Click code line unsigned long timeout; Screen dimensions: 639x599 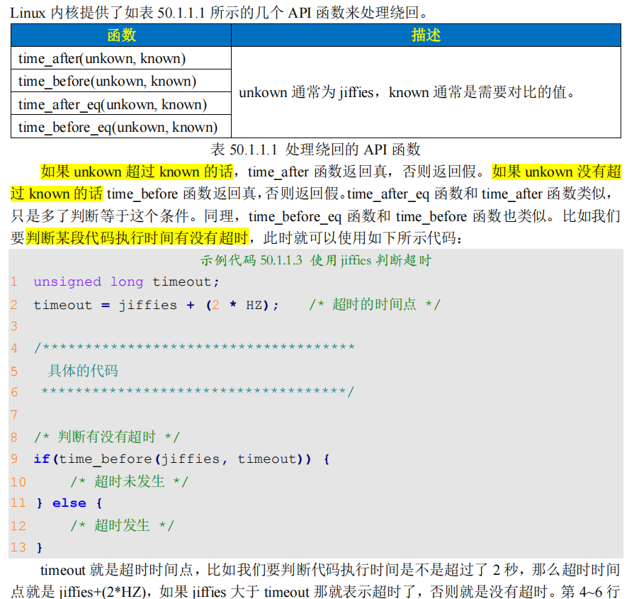pos(126,282)
